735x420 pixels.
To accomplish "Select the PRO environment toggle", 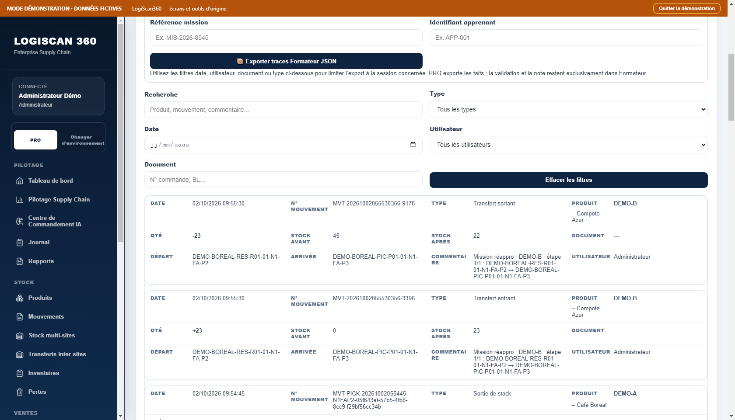I will (35, 140).
